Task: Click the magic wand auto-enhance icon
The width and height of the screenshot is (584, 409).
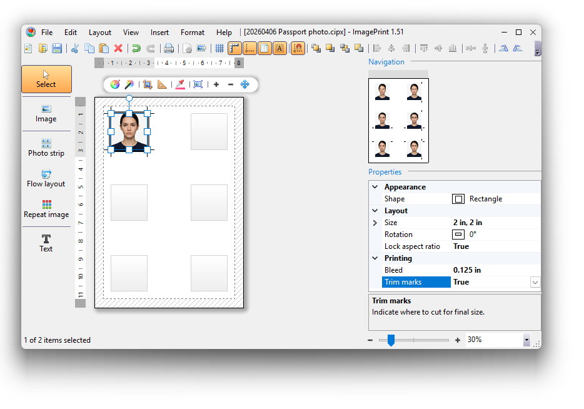Action: click(x=129, y=84)
